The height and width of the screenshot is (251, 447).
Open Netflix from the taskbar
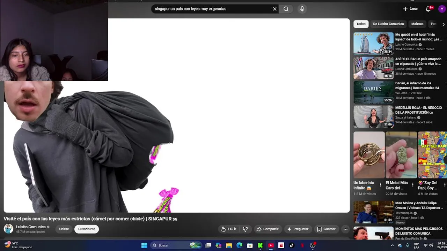pyautogui.click(x=302, y=245)
